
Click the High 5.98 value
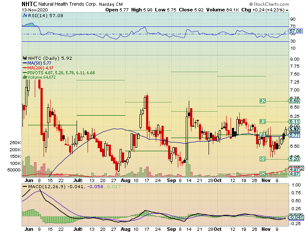point(142,10)
